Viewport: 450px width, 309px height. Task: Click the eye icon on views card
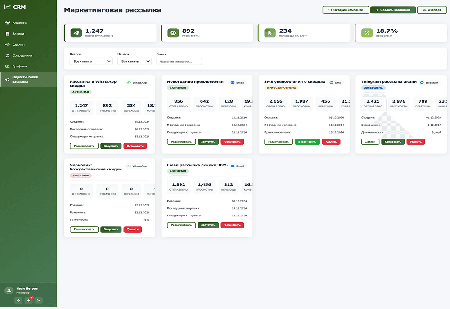173,33
